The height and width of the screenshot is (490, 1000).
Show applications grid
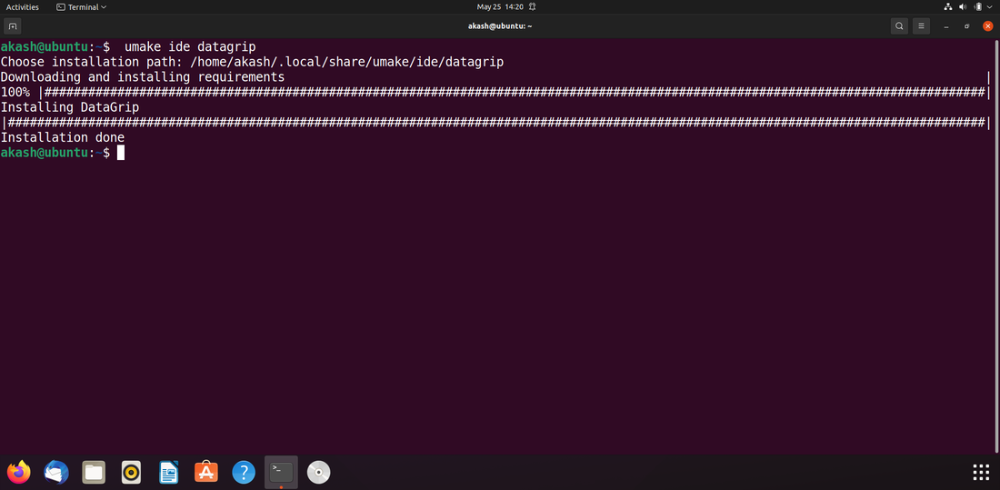[981, 472]
